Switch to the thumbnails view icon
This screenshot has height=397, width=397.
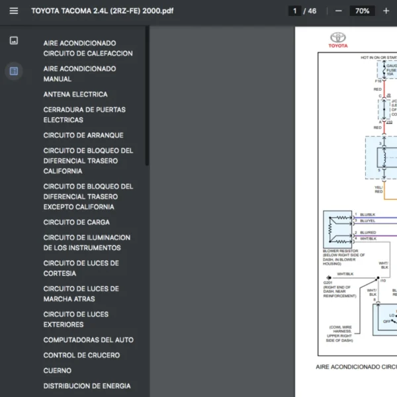coord(14,41)
